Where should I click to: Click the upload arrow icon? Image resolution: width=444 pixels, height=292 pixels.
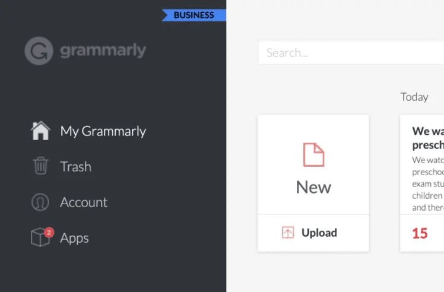[x=288, y=233]
